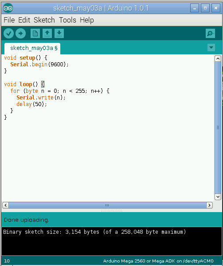Open the Edit menu
Screen dimensions: 223x266
(24, 20)
